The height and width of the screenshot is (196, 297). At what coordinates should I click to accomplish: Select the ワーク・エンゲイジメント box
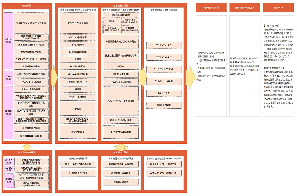tap(164, 69)
